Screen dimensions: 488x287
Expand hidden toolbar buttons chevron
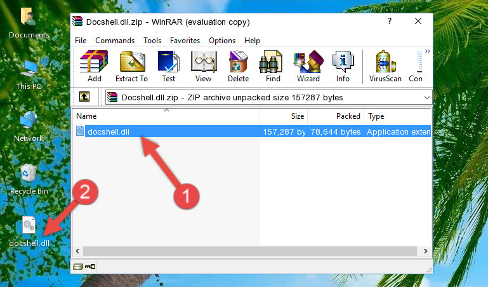[x=428, y=51]
